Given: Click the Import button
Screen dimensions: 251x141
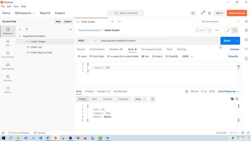Looking at the screenshot, I should pos(68,22).
